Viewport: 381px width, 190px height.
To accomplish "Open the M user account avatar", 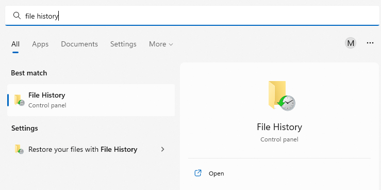I will click(x=351, y=43).
